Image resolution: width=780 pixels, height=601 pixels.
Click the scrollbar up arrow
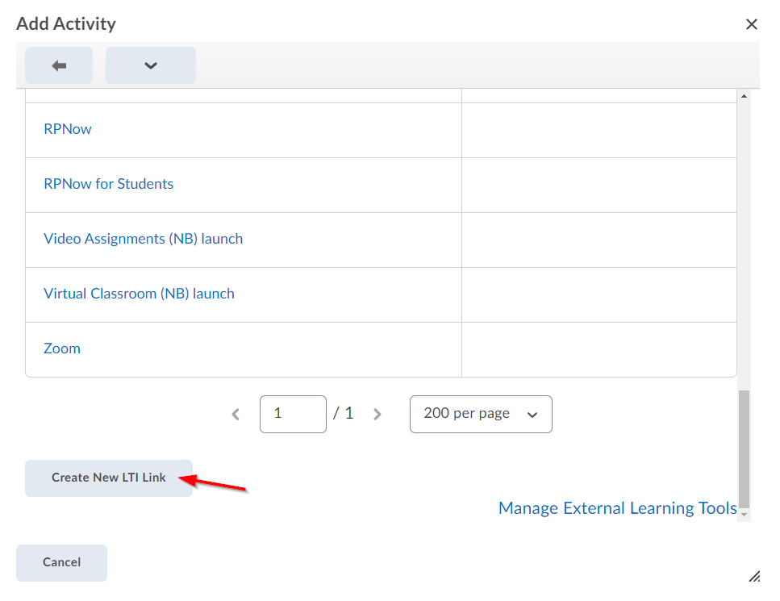[x=744, y=97]
